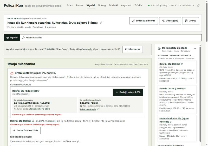
Task: Click external link icon next to Zobacz w sklepie
Action: [x=98, y=109]
